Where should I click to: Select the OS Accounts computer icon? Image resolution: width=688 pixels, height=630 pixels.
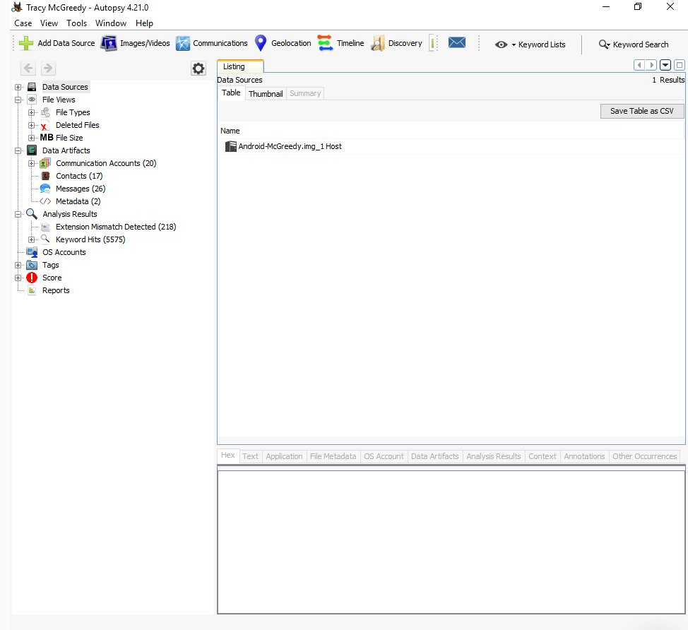click(x=32, y=252)
